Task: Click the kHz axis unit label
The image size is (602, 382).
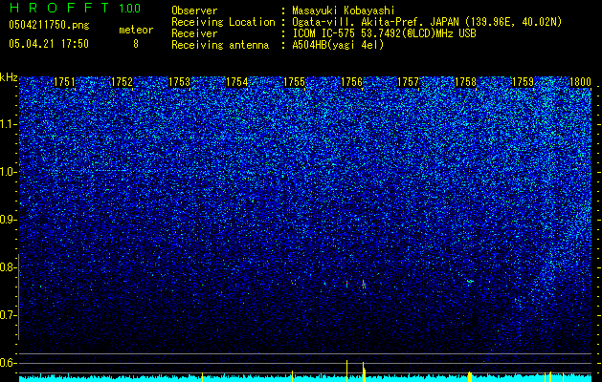Action: pos(9,77)
